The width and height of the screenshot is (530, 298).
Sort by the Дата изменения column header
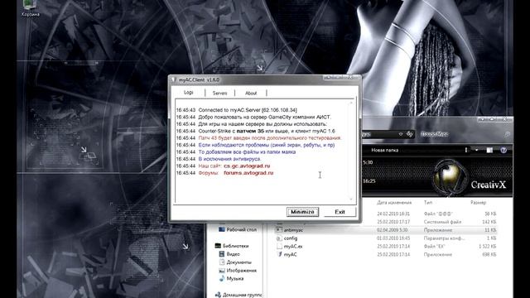(394, 202)
